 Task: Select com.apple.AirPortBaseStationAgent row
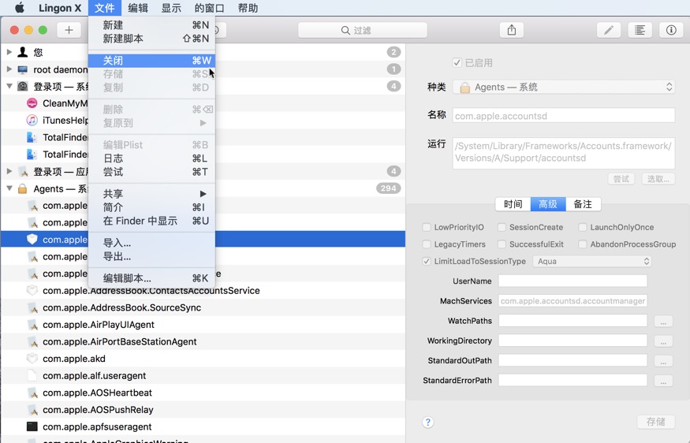click(203, 341)
